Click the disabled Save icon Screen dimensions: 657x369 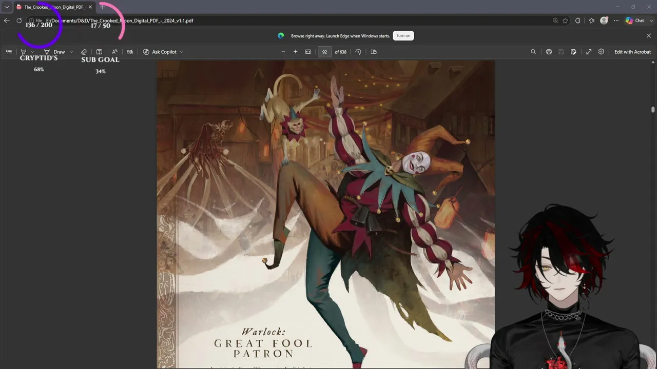(x=561, y=52)
